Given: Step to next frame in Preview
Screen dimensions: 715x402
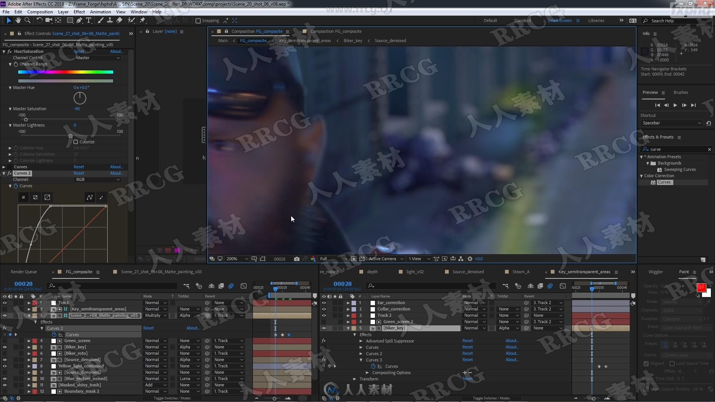Looking at the screenshot, I should click(x=684, y=105).
